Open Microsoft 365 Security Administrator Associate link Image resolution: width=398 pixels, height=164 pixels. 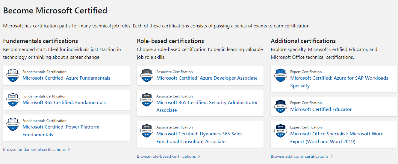pyautogui.click(x=207, y=106)
